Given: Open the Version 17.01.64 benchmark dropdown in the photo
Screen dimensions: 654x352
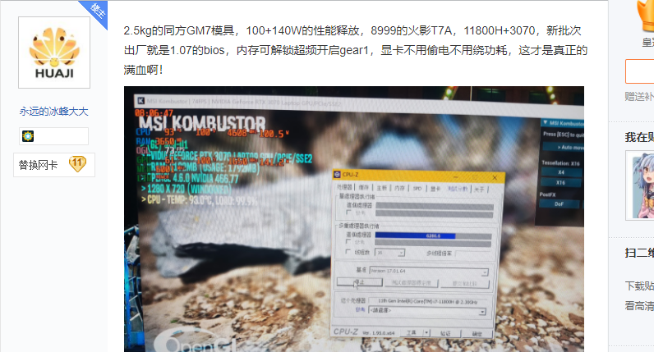Looking at the screenshot, I should (x=428, y=272).
